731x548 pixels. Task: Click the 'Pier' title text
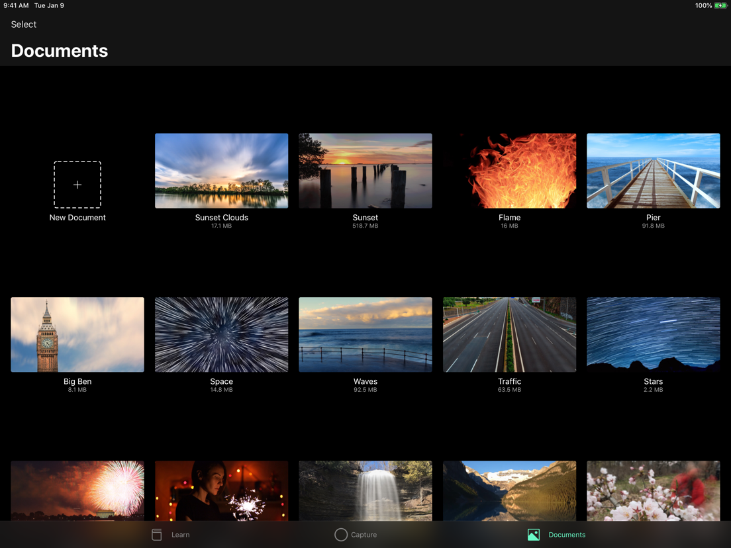coord(653,218)
